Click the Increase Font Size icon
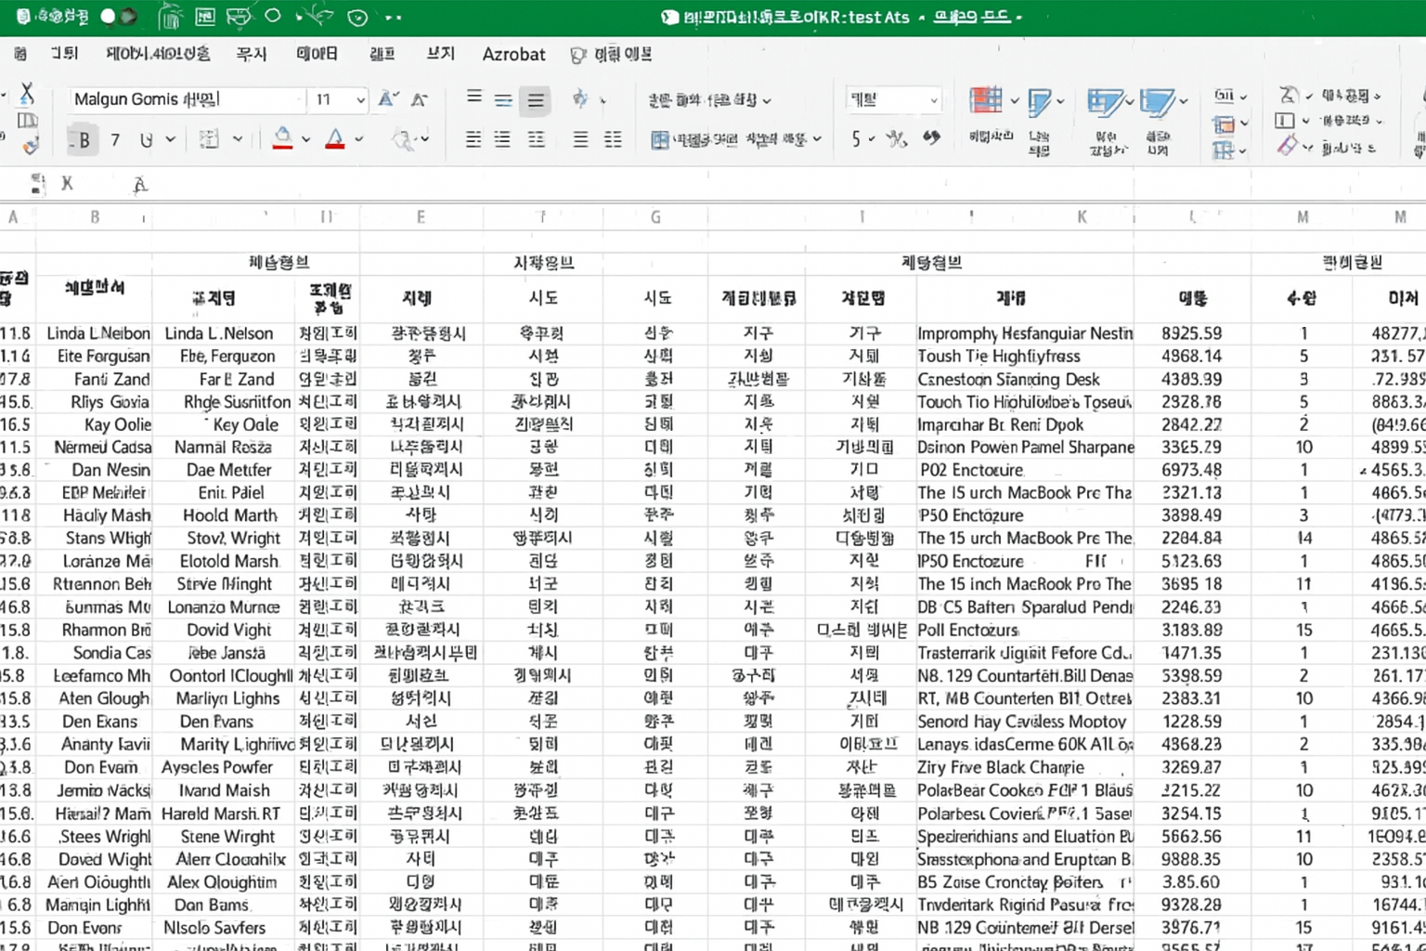This screenshot has width=1426, height=951. point(388,99)
